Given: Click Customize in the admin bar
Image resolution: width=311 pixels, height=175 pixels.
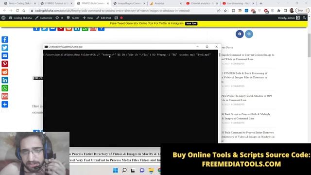Looking at the screenshot, I should point(44,18).
